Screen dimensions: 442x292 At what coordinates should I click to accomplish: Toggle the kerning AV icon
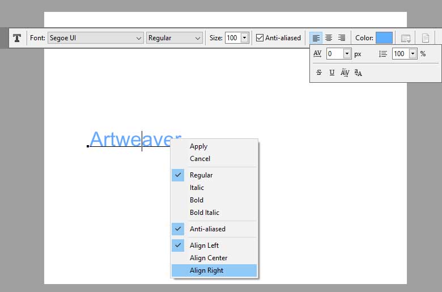(345, 73)
